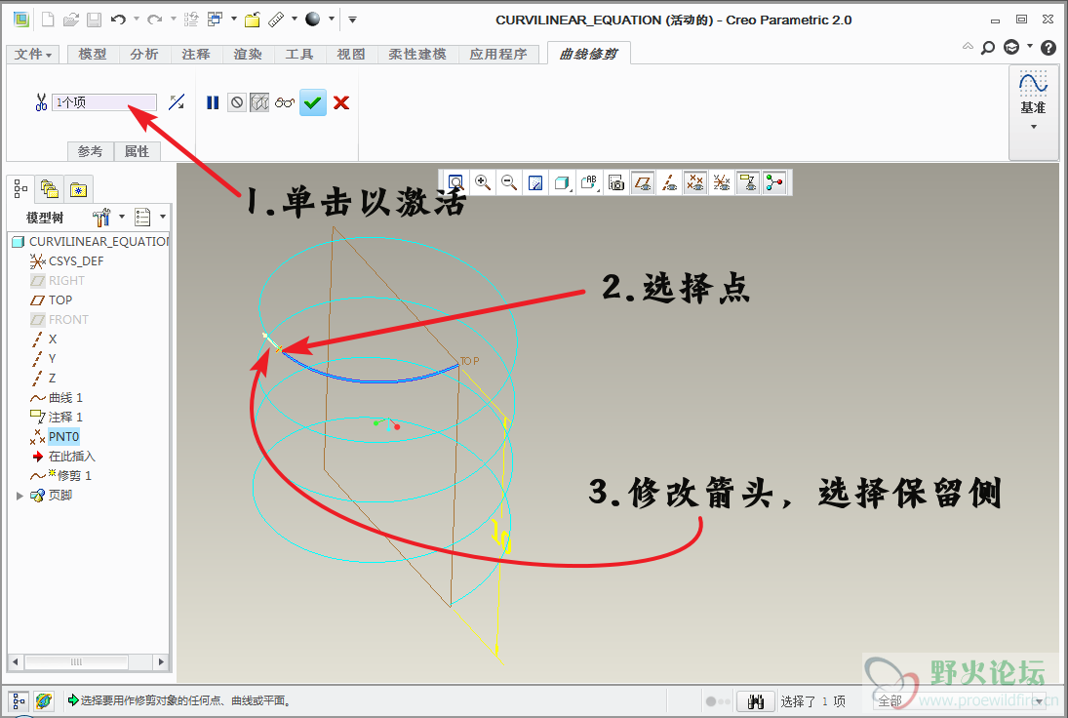Activate the 1个项 trim object collector
The image size is (1068, 718).
coord(104,102)
